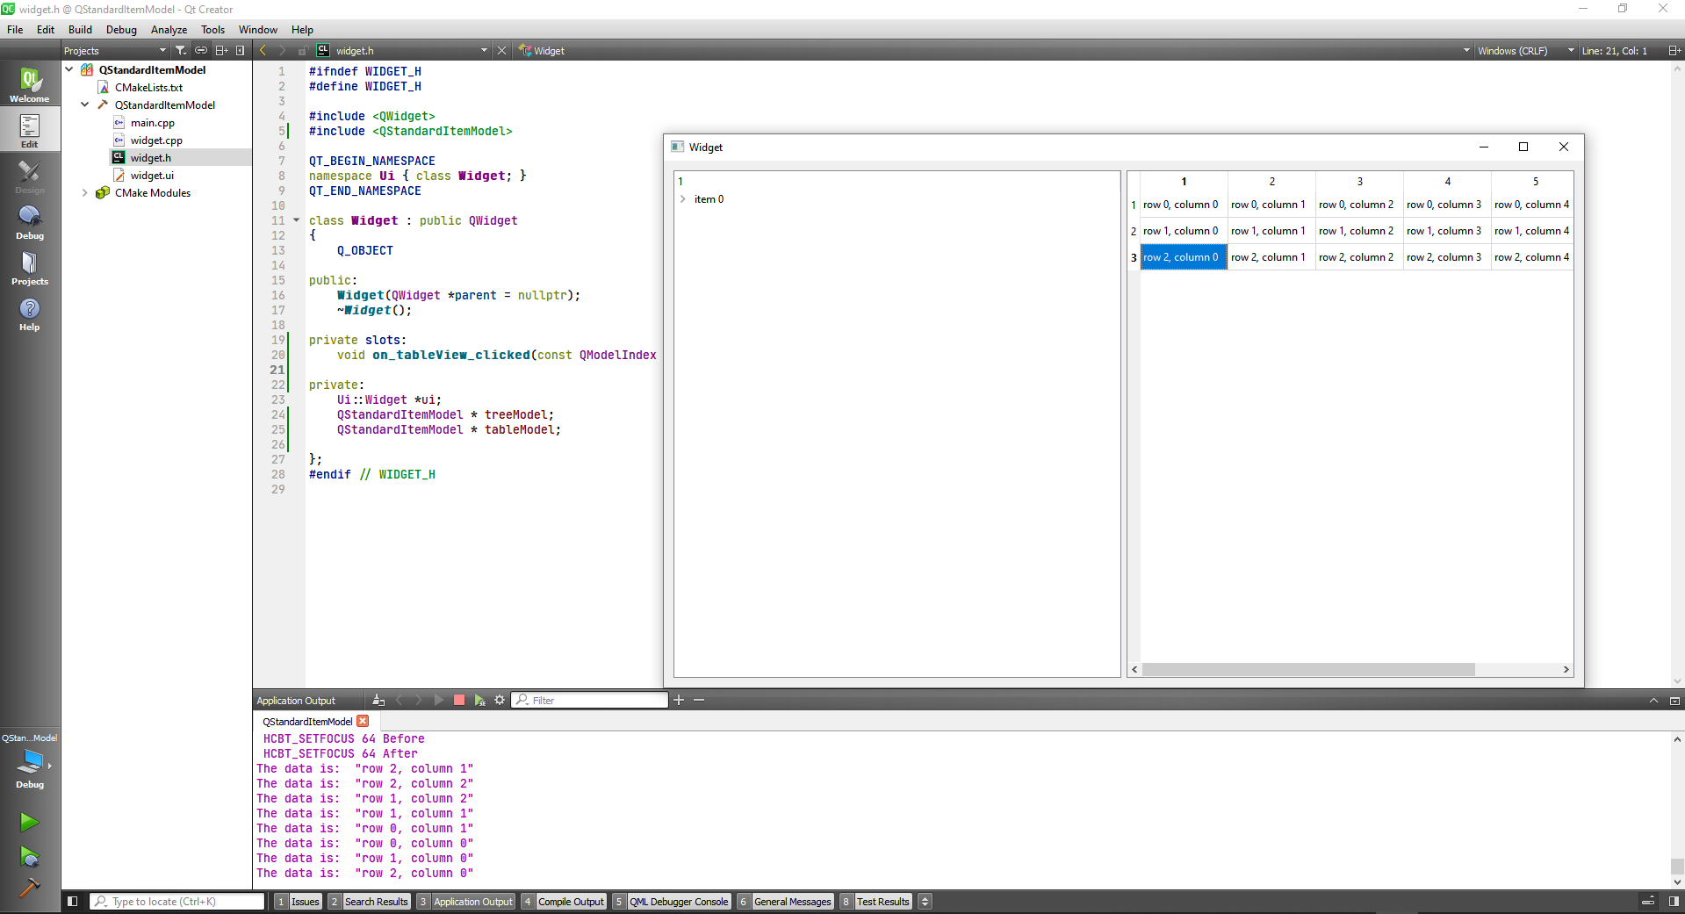Build project with the hammer icon
1685x914 pixels.
(29, 888)
